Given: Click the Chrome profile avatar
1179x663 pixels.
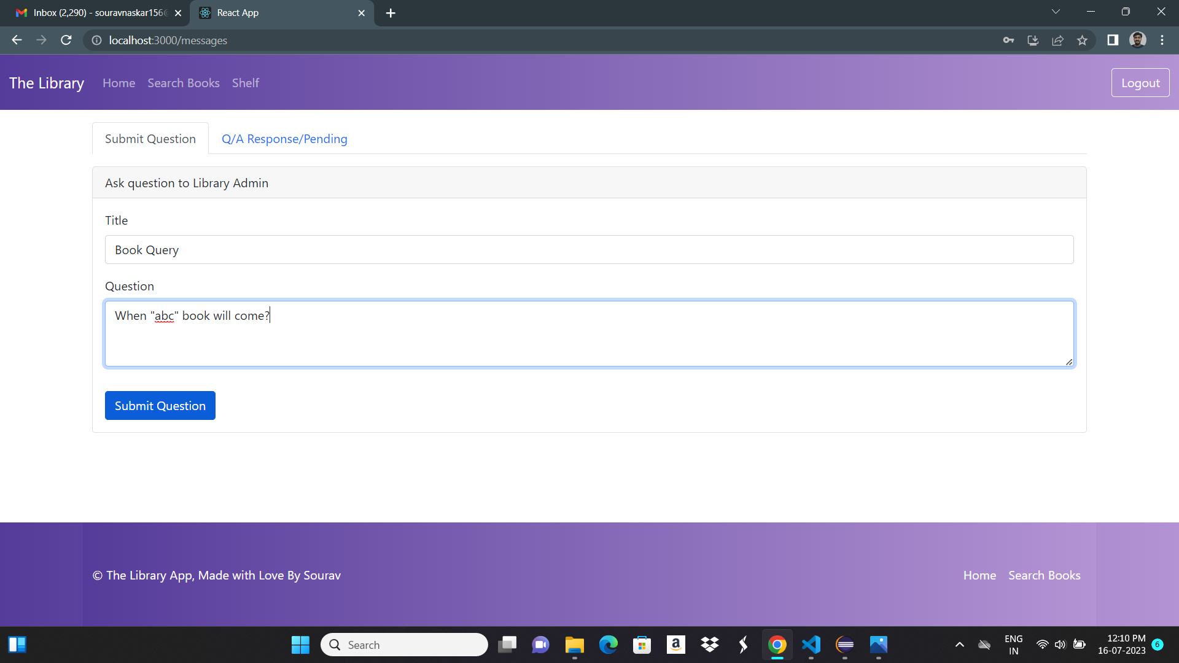Looking at the screenshot, I should [1138, 40].
